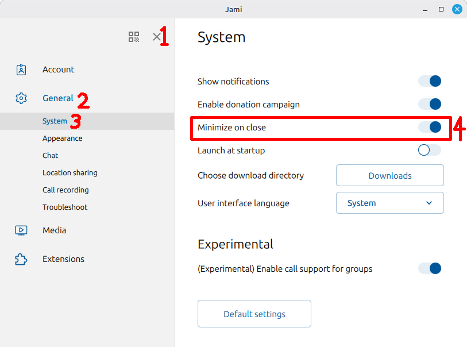Collapse the General settings section
This screenshot has height=347, width=467.
pyautogui.click(x=57, y=98)
